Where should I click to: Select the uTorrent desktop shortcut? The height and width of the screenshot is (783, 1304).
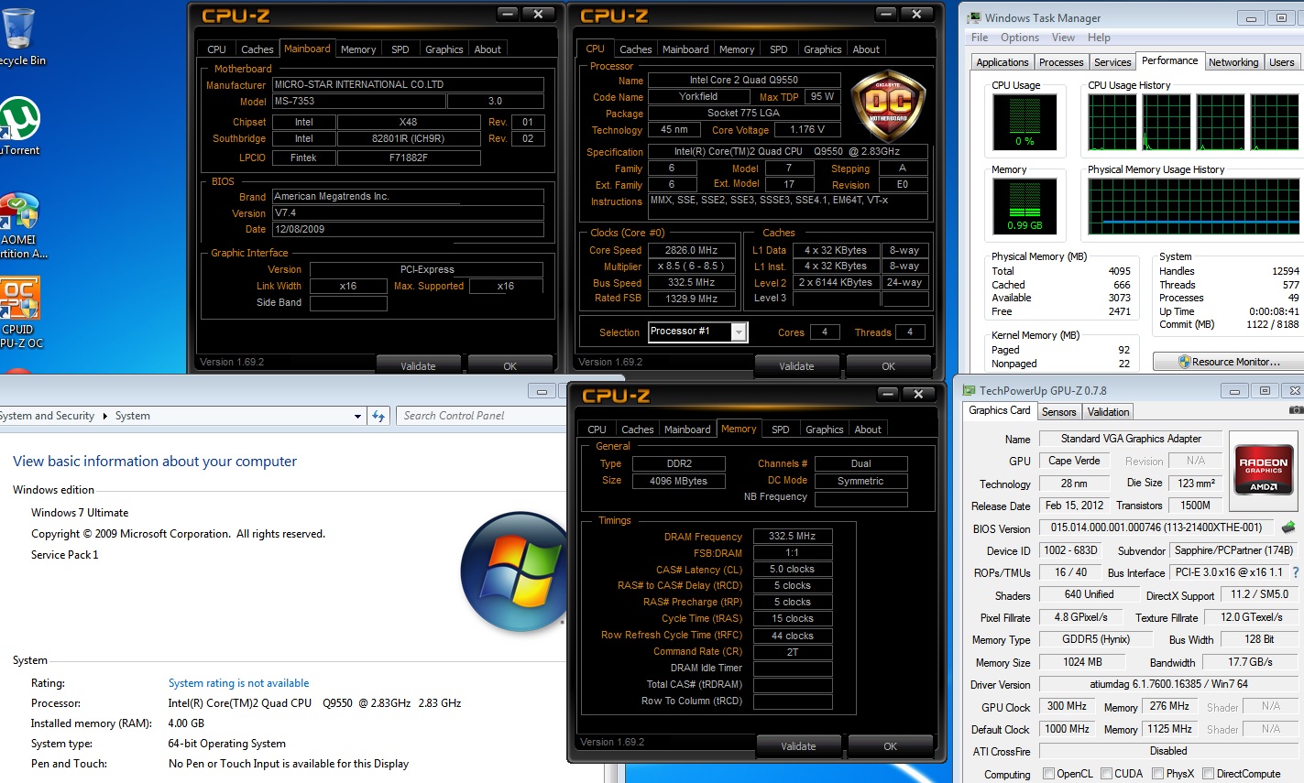coord(19,126)
